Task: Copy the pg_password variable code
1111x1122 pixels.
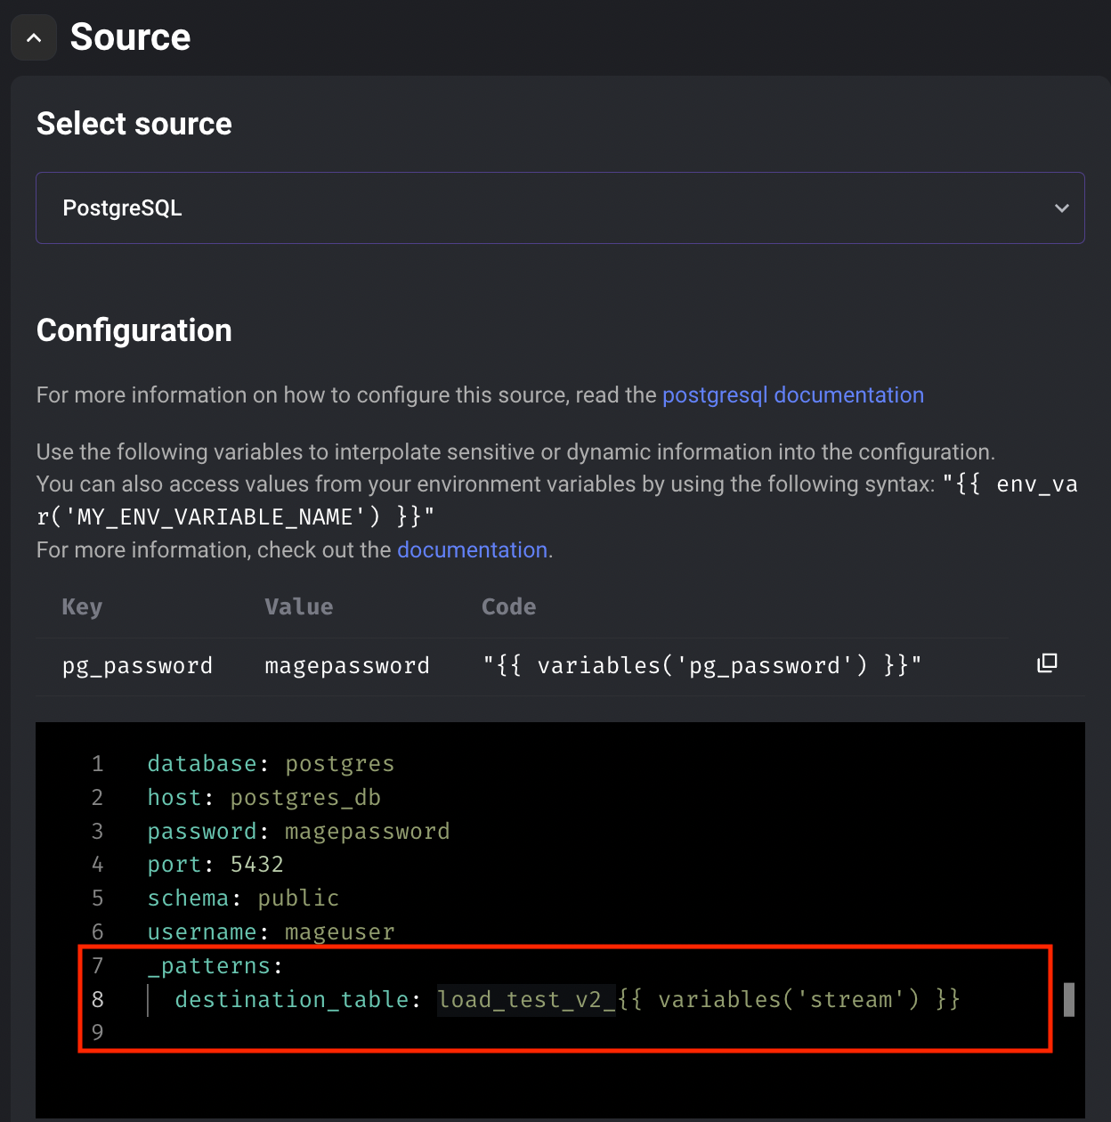Action: [1047, 663]
